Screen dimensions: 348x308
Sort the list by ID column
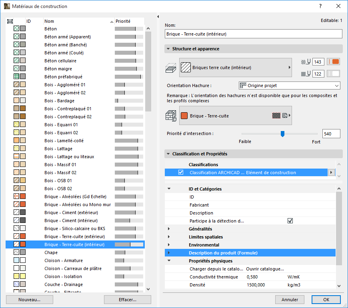point(34,21)
